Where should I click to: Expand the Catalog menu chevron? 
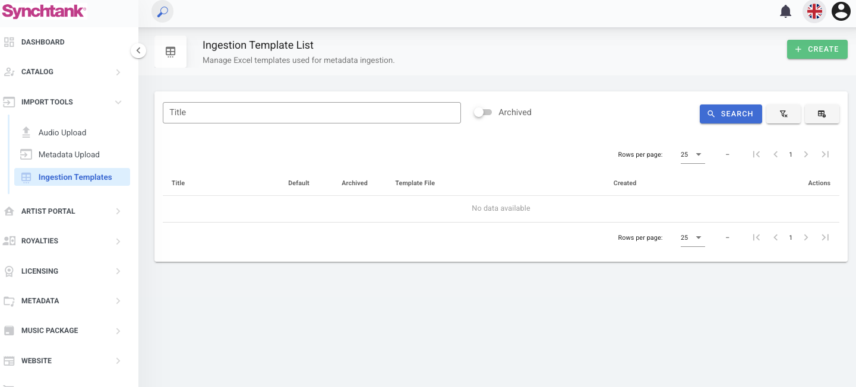pyautogui.click(x=118, y=72)
